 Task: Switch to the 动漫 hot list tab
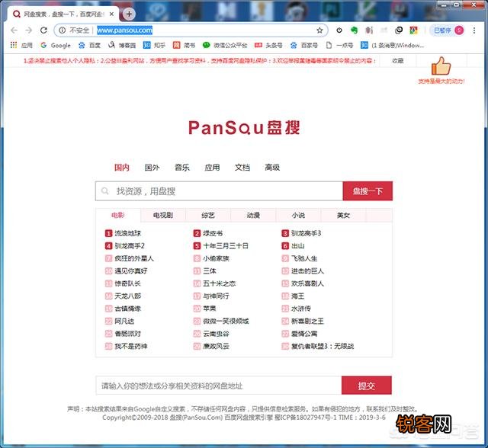click(x=253, y=215)
